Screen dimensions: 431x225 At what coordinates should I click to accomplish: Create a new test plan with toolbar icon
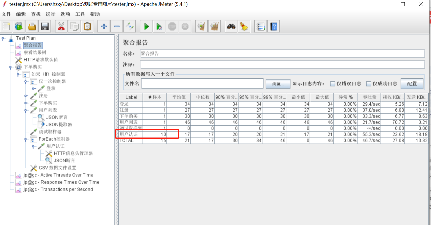point(6,26)
